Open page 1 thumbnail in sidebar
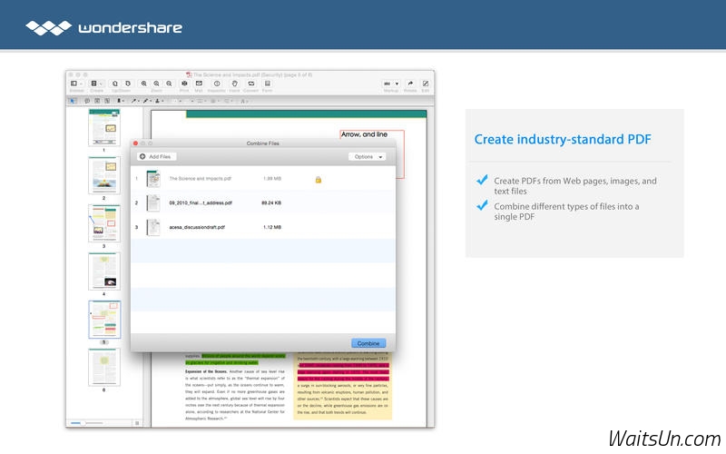The height and width of the screenshot is (454, 726). tap(104, 127)
